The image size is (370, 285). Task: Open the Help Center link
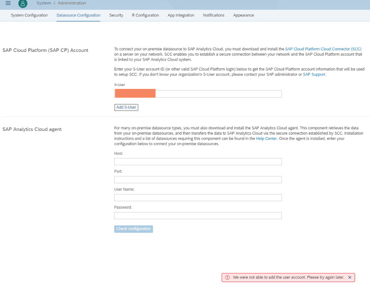tap(266, 138)
